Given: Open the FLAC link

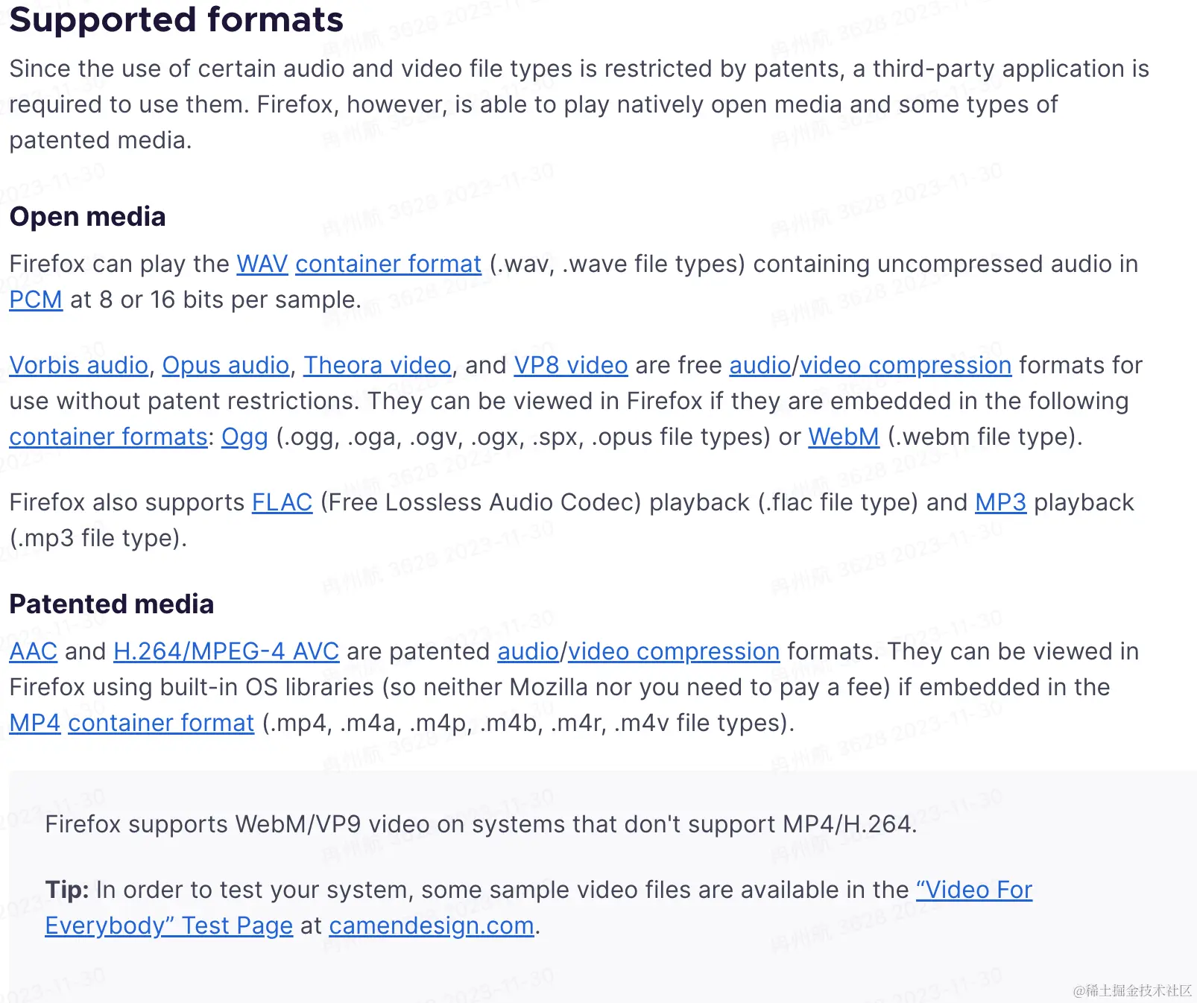Looking at the screenshot, I should click(x=282, y=502).
